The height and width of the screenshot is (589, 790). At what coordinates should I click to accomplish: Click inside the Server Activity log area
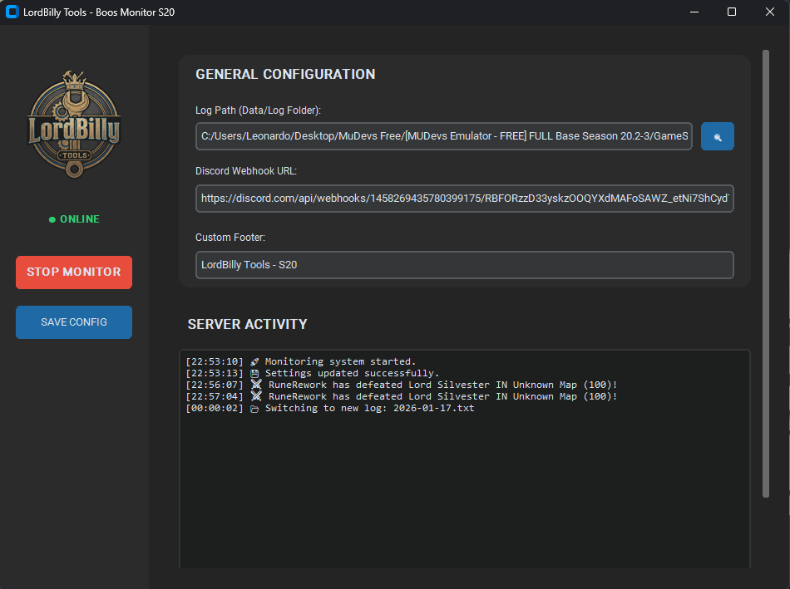click(464, 490)
